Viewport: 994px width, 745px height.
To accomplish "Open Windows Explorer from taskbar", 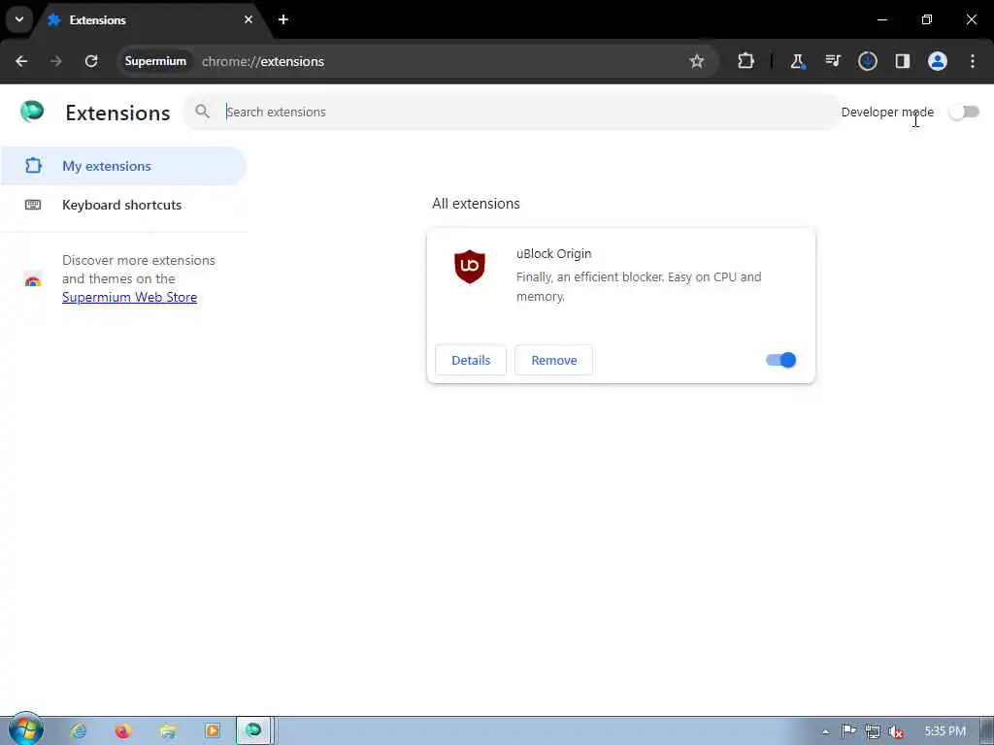I will (168, 731).
